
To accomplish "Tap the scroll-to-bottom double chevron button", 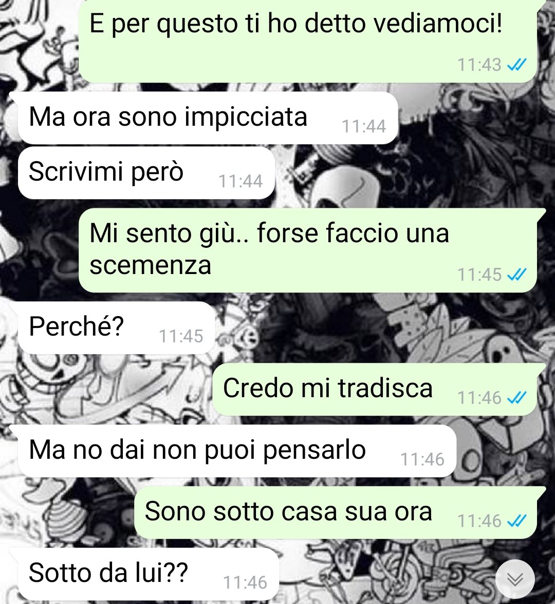I will tap(515, 578).
